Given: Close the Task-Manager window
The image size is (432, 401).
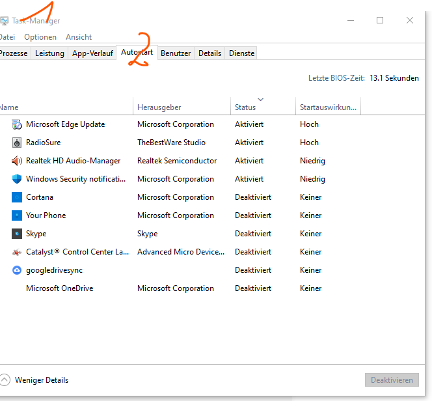Looking at the screenshot, I should tap(410, 20).
